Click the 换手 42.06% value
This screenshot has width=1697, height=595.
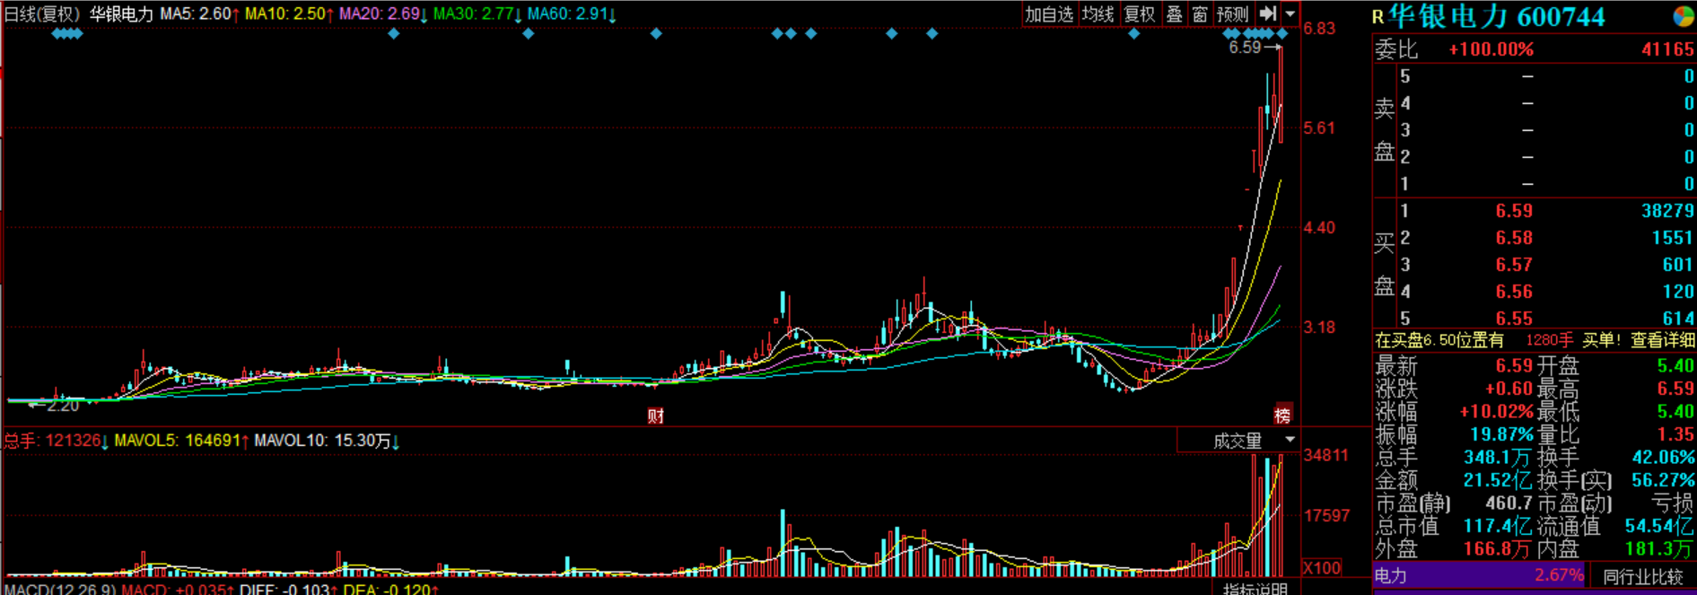click(x=1664, y=457)
